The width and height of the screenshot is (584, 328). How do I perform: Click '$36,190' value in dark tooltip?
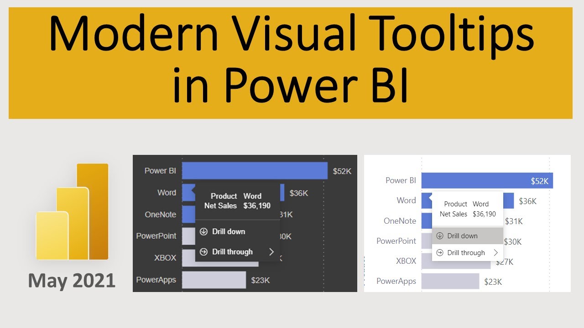(x=257, y=206)
